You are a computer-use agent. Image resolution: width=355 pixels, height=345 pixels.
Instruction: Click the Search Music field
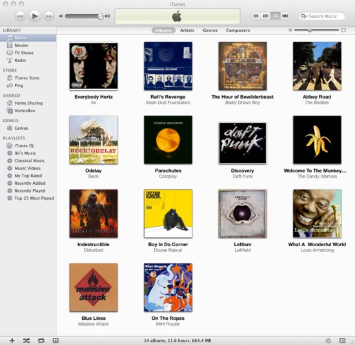pyautogui.click(x=322, y=16)
